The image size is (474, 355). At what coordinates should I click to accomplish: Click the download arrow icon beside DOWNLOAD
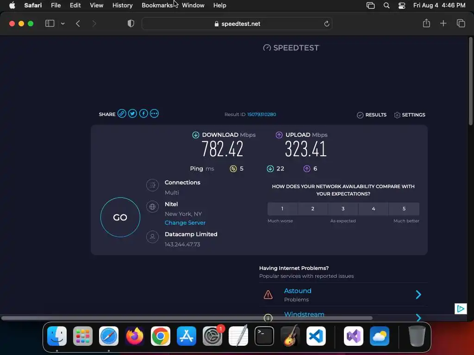coord(196,135)
